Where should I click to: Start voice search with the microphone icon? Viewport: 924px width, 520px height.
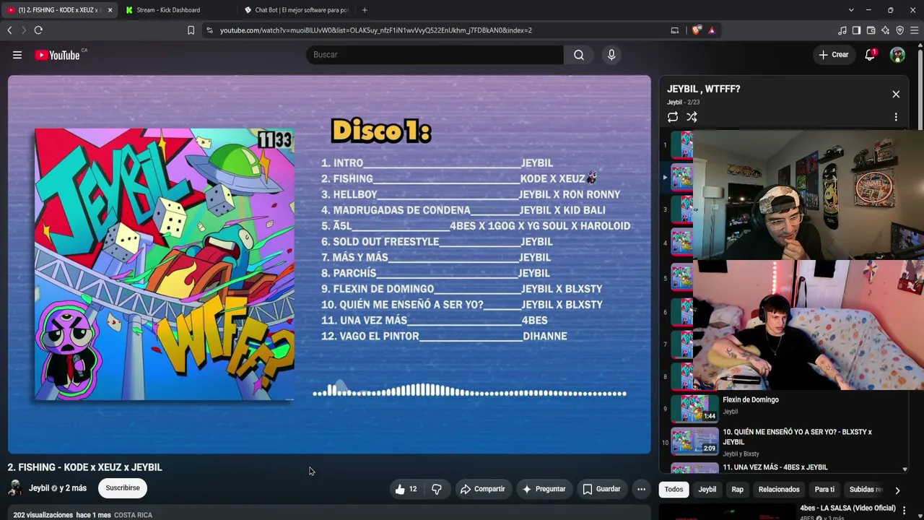click(x=611, y=55)
